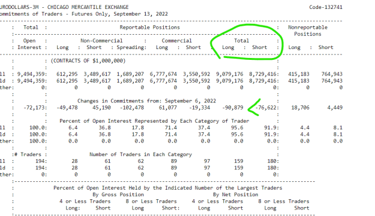
Task: Click the 'By Gross Position' subheading
Action: pyautogui.click(x=118, y=194)
